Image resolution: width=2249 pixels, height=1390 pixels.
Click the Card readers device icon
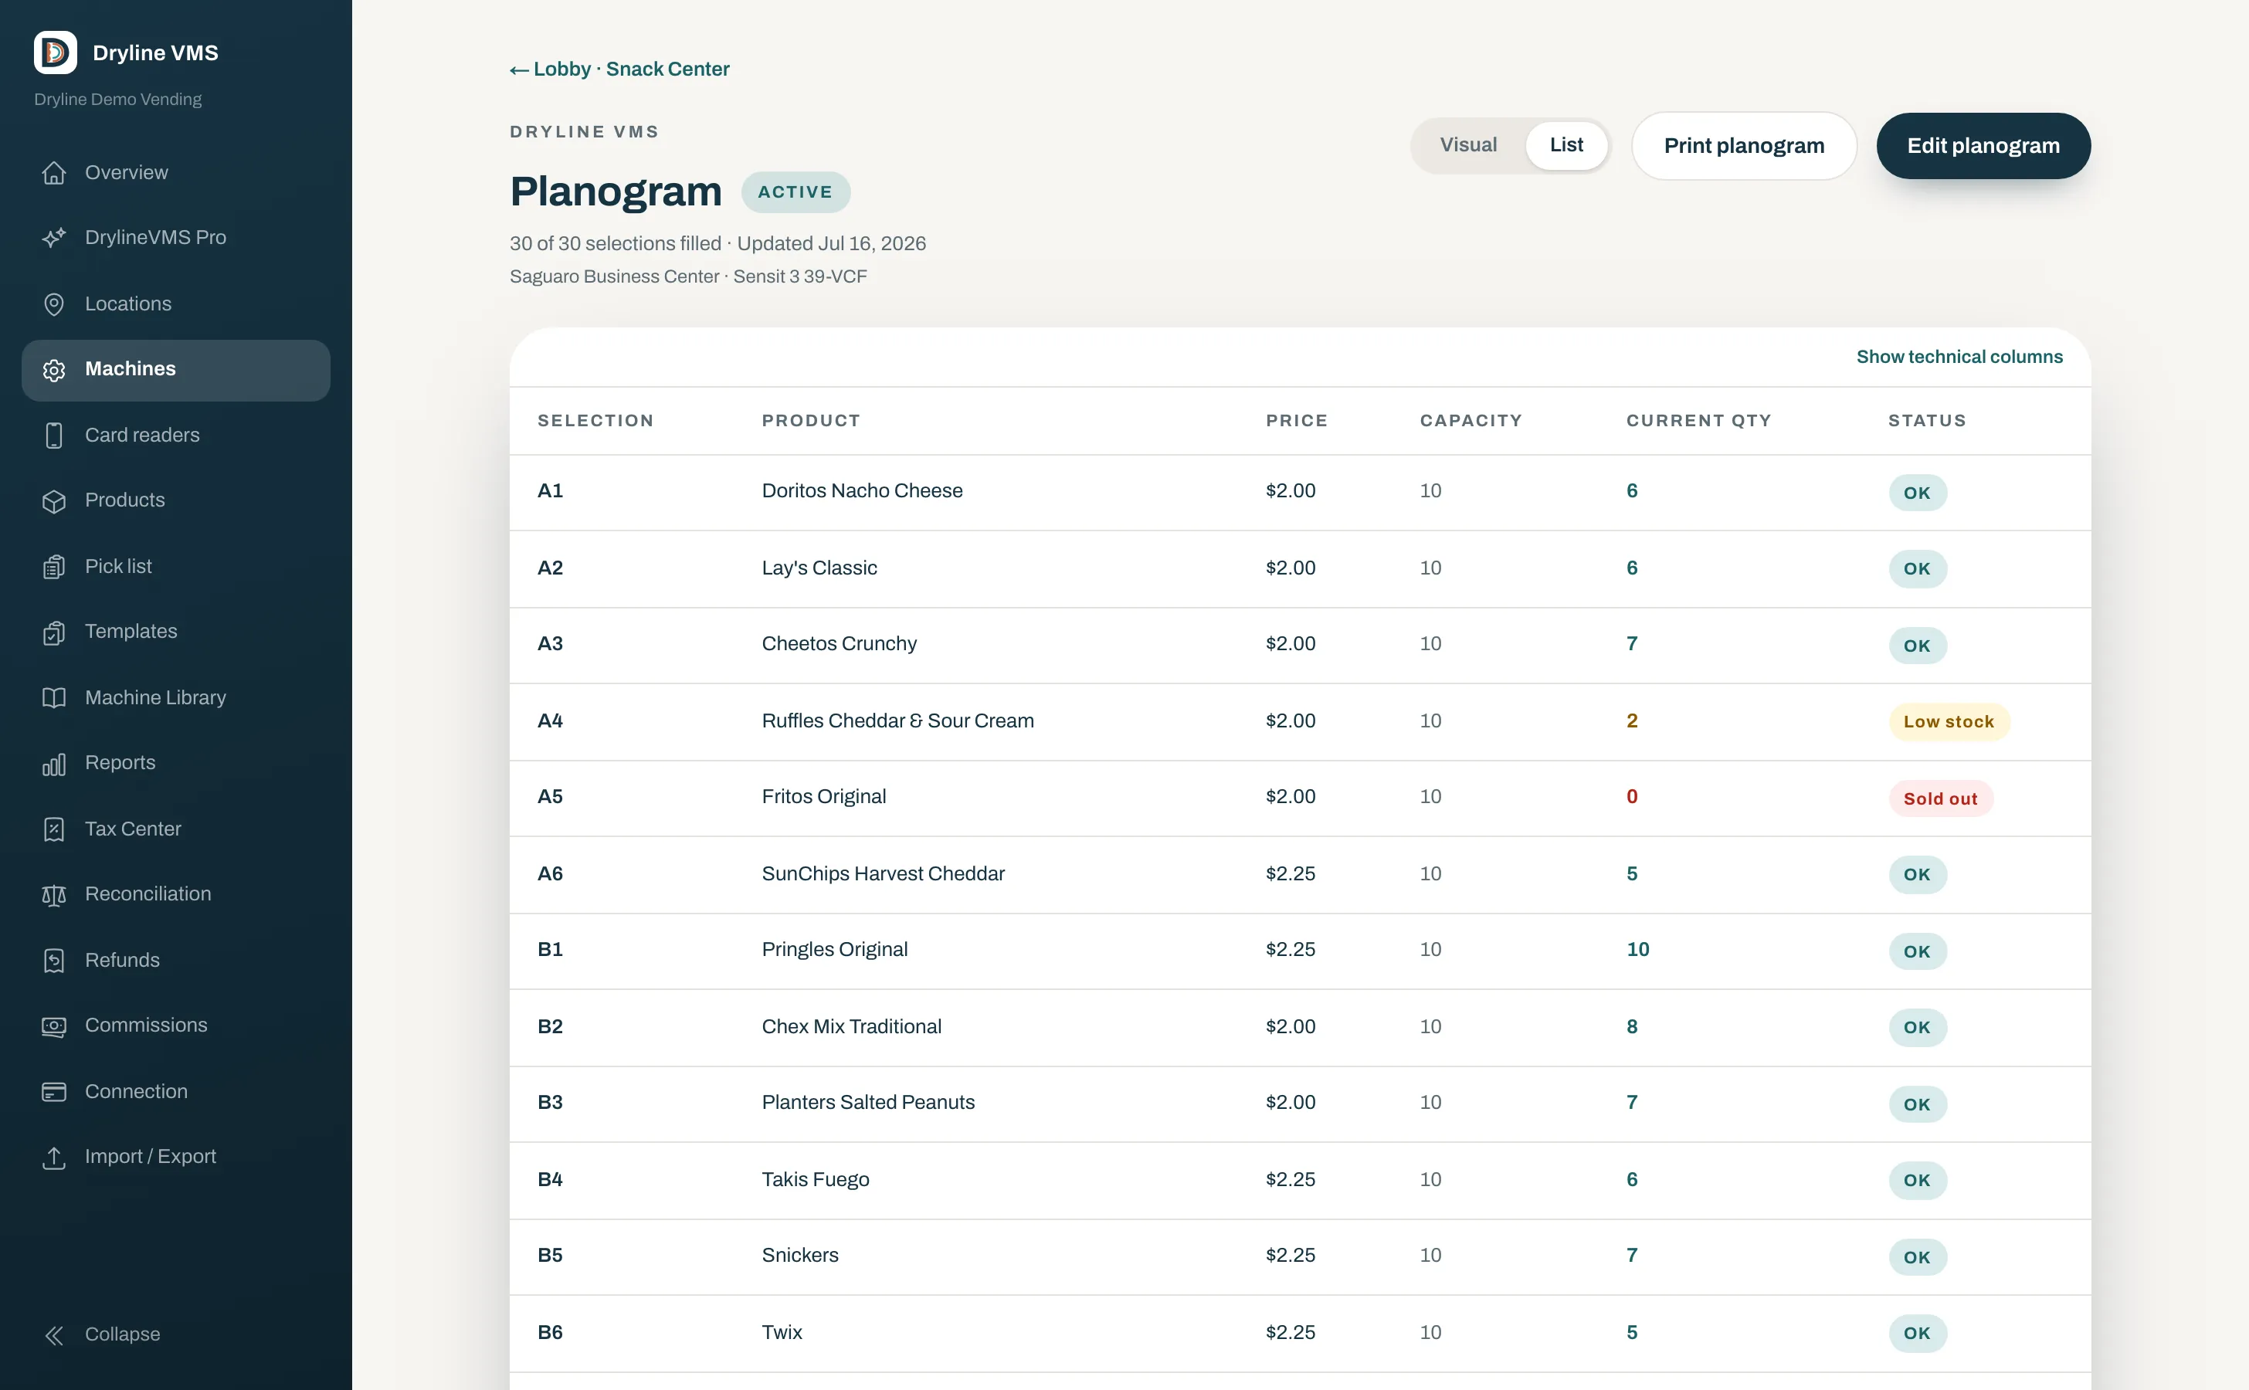pyautogui.click(x=54, y=435)
